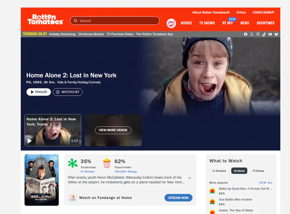Click the search magnifier icon

coord(75,21)
